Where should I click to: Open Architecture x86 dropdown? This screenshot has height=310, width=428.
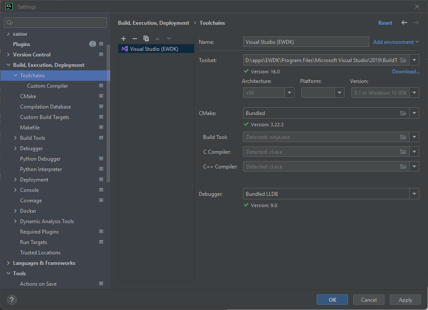pos(289,92)
